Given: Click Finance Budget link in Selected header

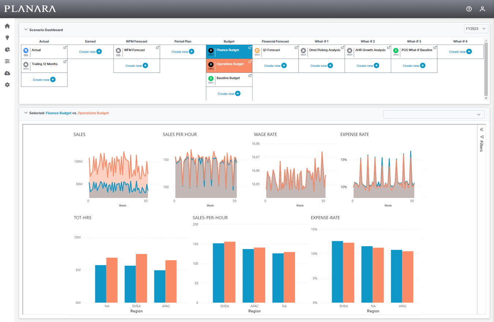Looking at the screenshot, I should point(59,113).
